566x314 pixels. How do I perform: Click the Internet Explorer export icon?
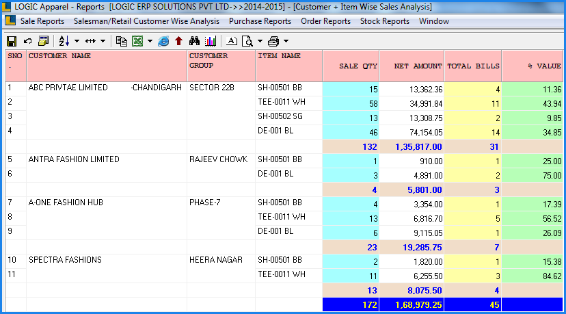pos(163,41)
